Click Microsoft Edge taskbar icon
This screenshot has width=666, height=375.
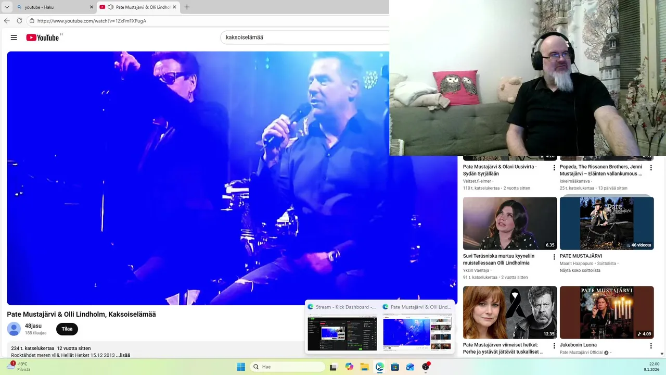tap(380, 367)
